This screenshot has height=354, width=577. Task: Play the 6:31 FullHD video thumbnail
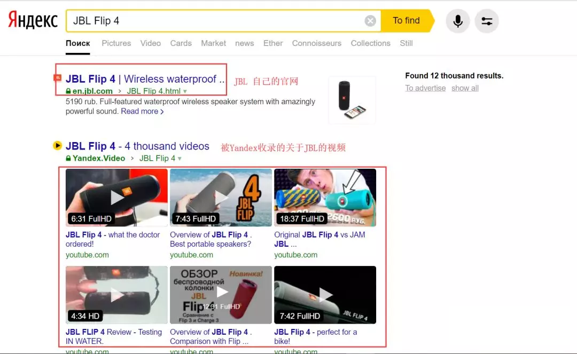coord(116,198)
